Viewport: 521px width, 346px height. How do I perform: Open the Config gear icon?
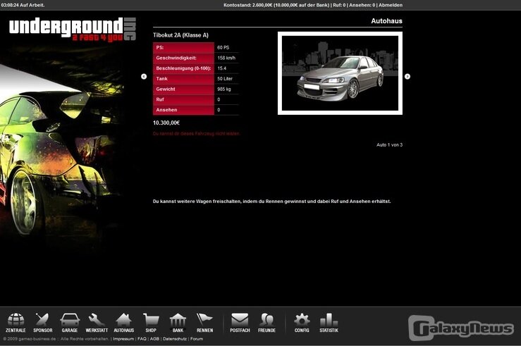[302, 323]
